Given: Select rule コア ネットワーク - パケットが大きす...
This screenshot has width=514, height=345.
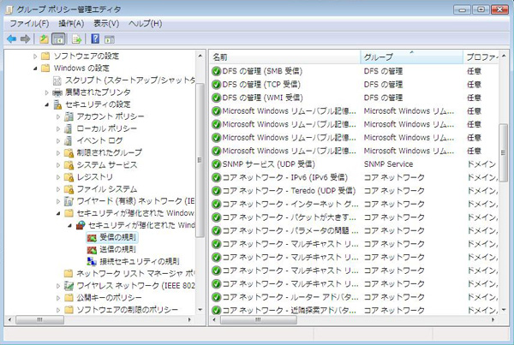Looking at the screenshot, I should click(x=290, y=217).
